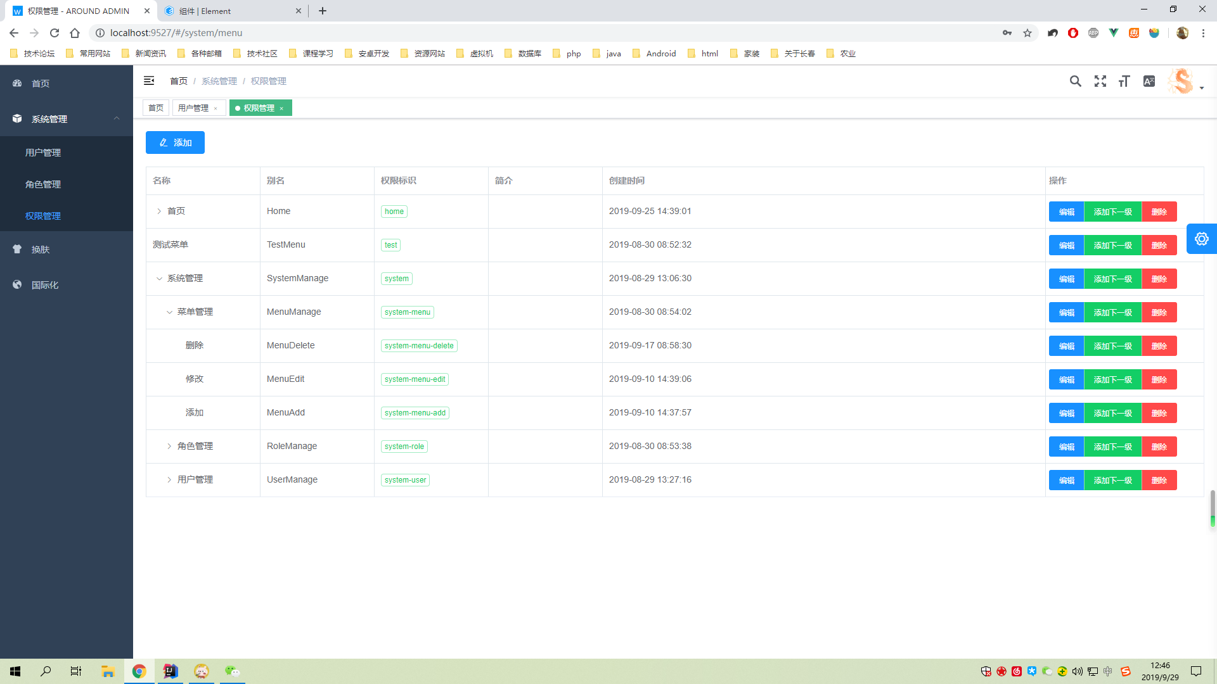Screen dimensions: 1217x684
Task: Toggle fullscreen mode icon
Action: tap(1100, 81)
